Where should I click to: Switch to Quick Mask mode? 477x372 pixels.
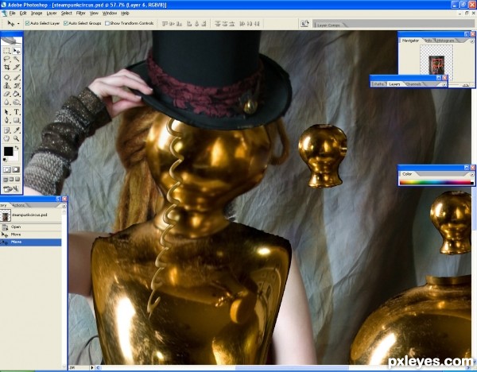(16, 170)
